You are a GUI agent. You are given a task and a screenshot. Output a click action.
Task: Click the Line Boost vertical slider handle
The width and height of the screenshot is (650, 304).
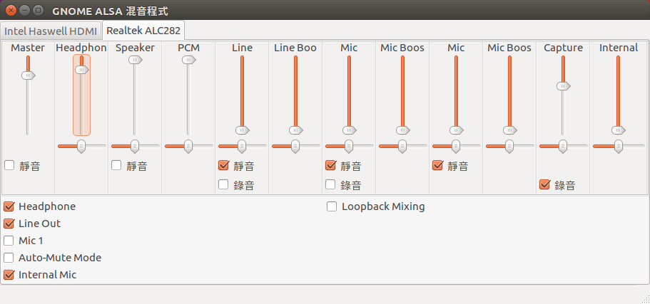[x=295, y=130]
